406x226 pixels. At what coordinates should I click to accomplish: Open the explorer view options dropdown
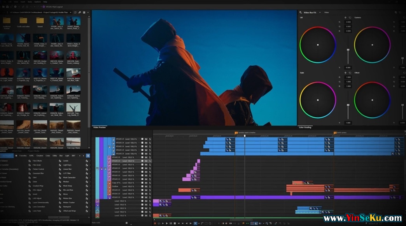pyautogui.click(x=88, y=12)
